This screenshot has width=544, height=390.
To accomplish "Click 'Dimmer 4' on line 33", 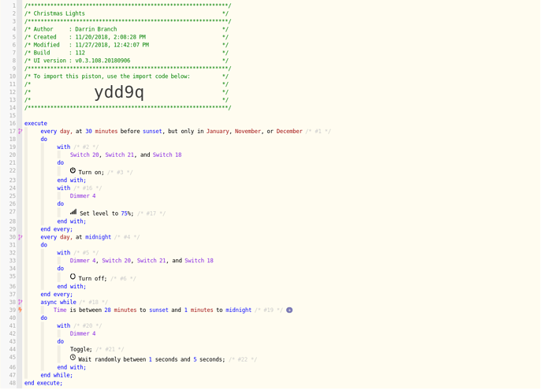I will (x=83, y=261).
